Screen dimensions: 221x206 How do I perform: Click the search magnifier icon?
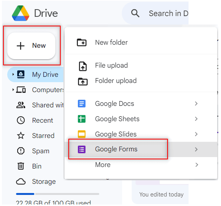coord(135,13)
